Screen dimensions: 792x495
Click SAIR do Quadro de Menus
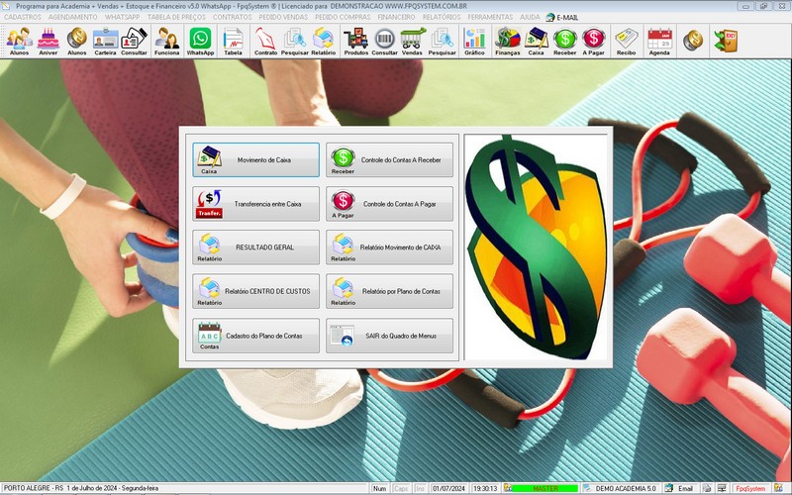tap(390, 337)
